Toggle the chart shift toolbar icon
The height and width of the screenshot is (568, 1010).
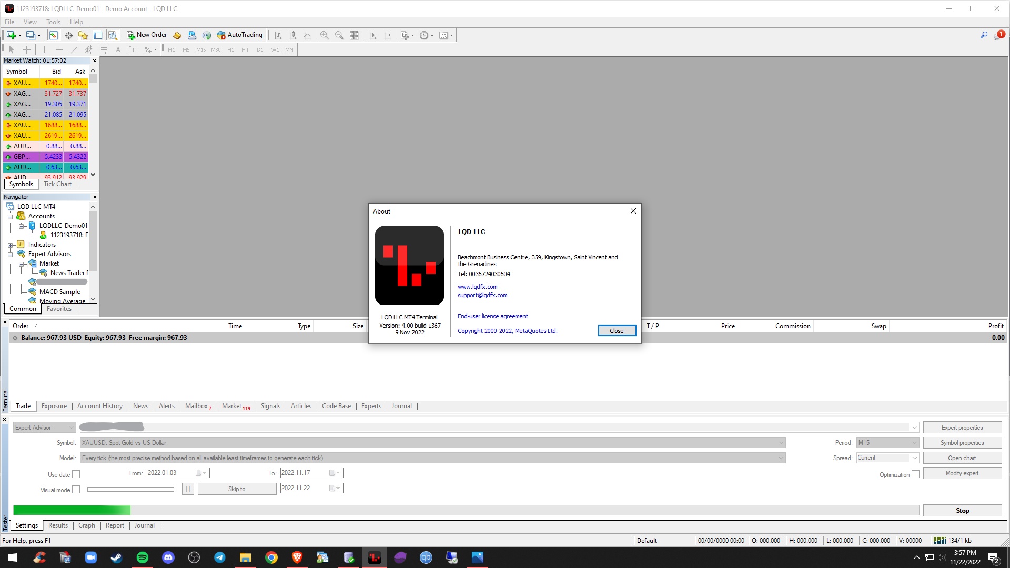pos(387,35)
